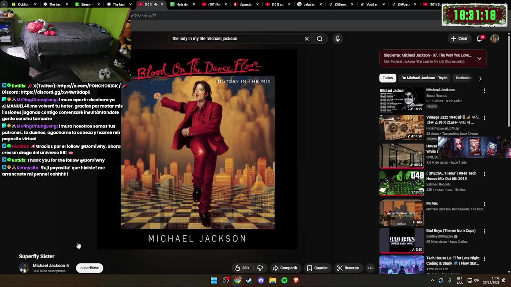Image resolution: width=511 pixels, height=287 pixels.
Task: Open the YouTube notifications bell
Action: click(x=480, y=39)
